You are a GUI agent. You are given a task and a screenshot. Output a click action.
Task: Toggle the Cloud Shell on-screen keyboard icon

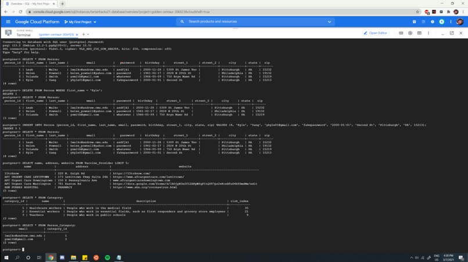tap(401, 33)
